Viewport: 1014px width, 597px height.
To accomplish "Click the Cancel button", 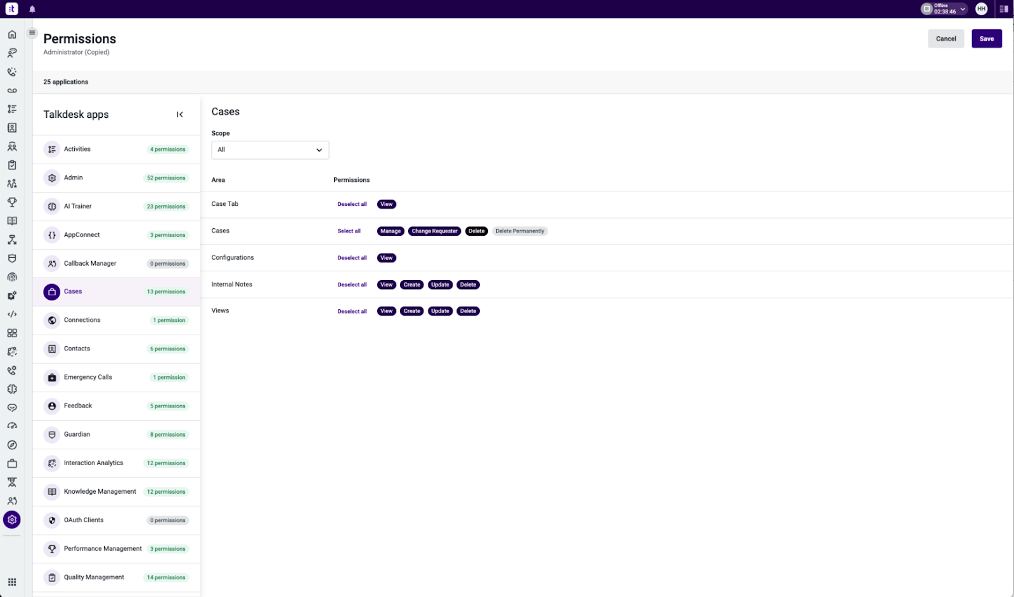I will click(x=946, y=39).
